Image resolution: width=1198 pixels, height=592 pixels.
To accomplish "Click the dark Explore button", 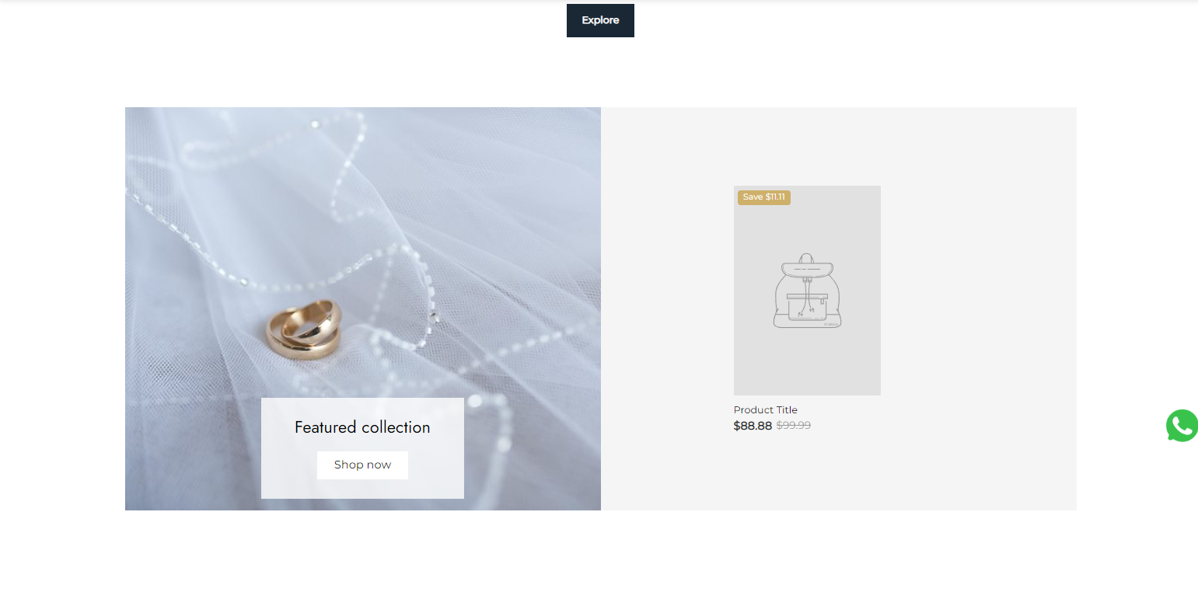I will (600, 20).
